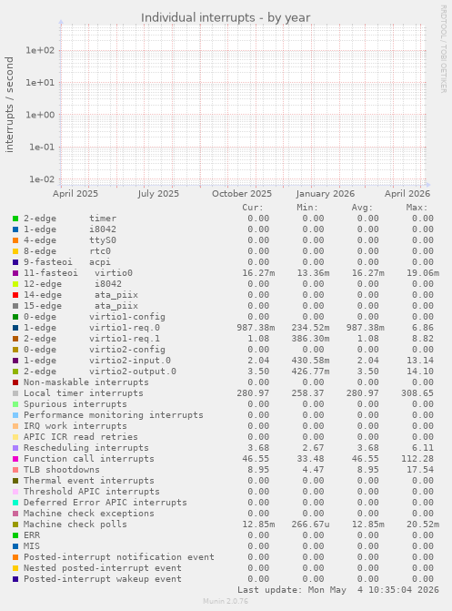Viewport: 452px width, 611px height.
Task: Click the Cur column header
Action: (253, 208)
